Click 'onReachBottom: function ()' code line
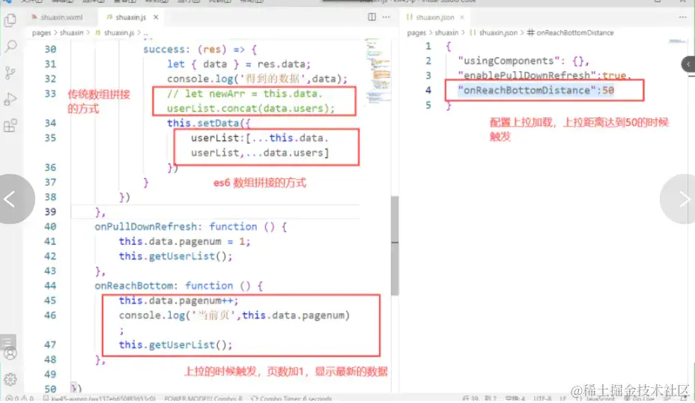This screenshot has width=695, height=403. pyautogui.click(x=179, y=285)
